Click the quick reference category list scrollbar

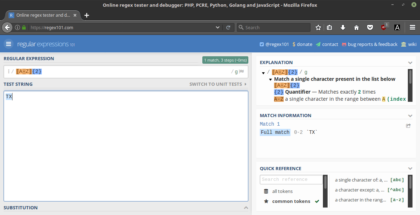(x=325, y=191)
